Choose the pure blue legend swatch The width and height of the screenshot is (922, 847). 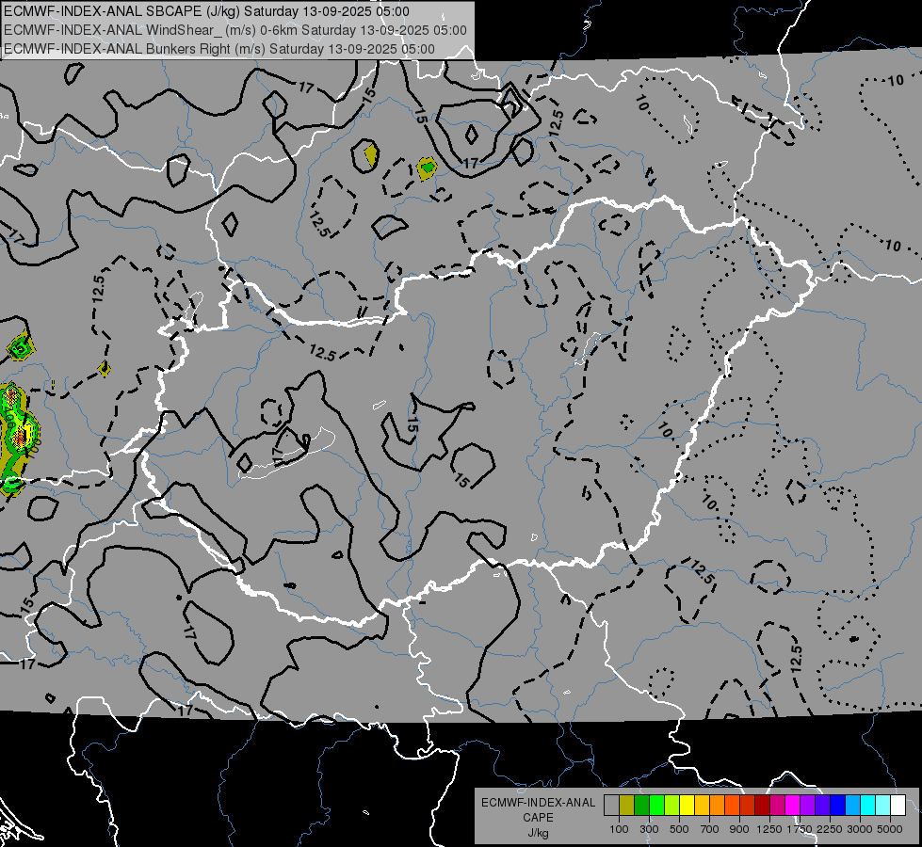837,806
